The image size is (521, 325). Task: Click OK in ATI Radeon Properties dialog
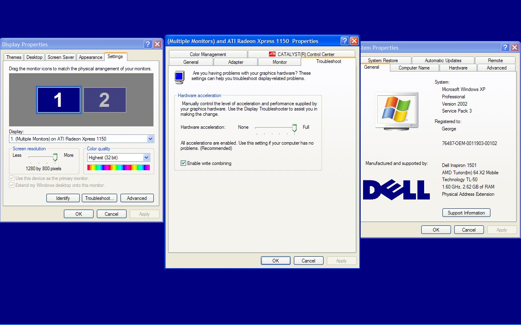276,261
